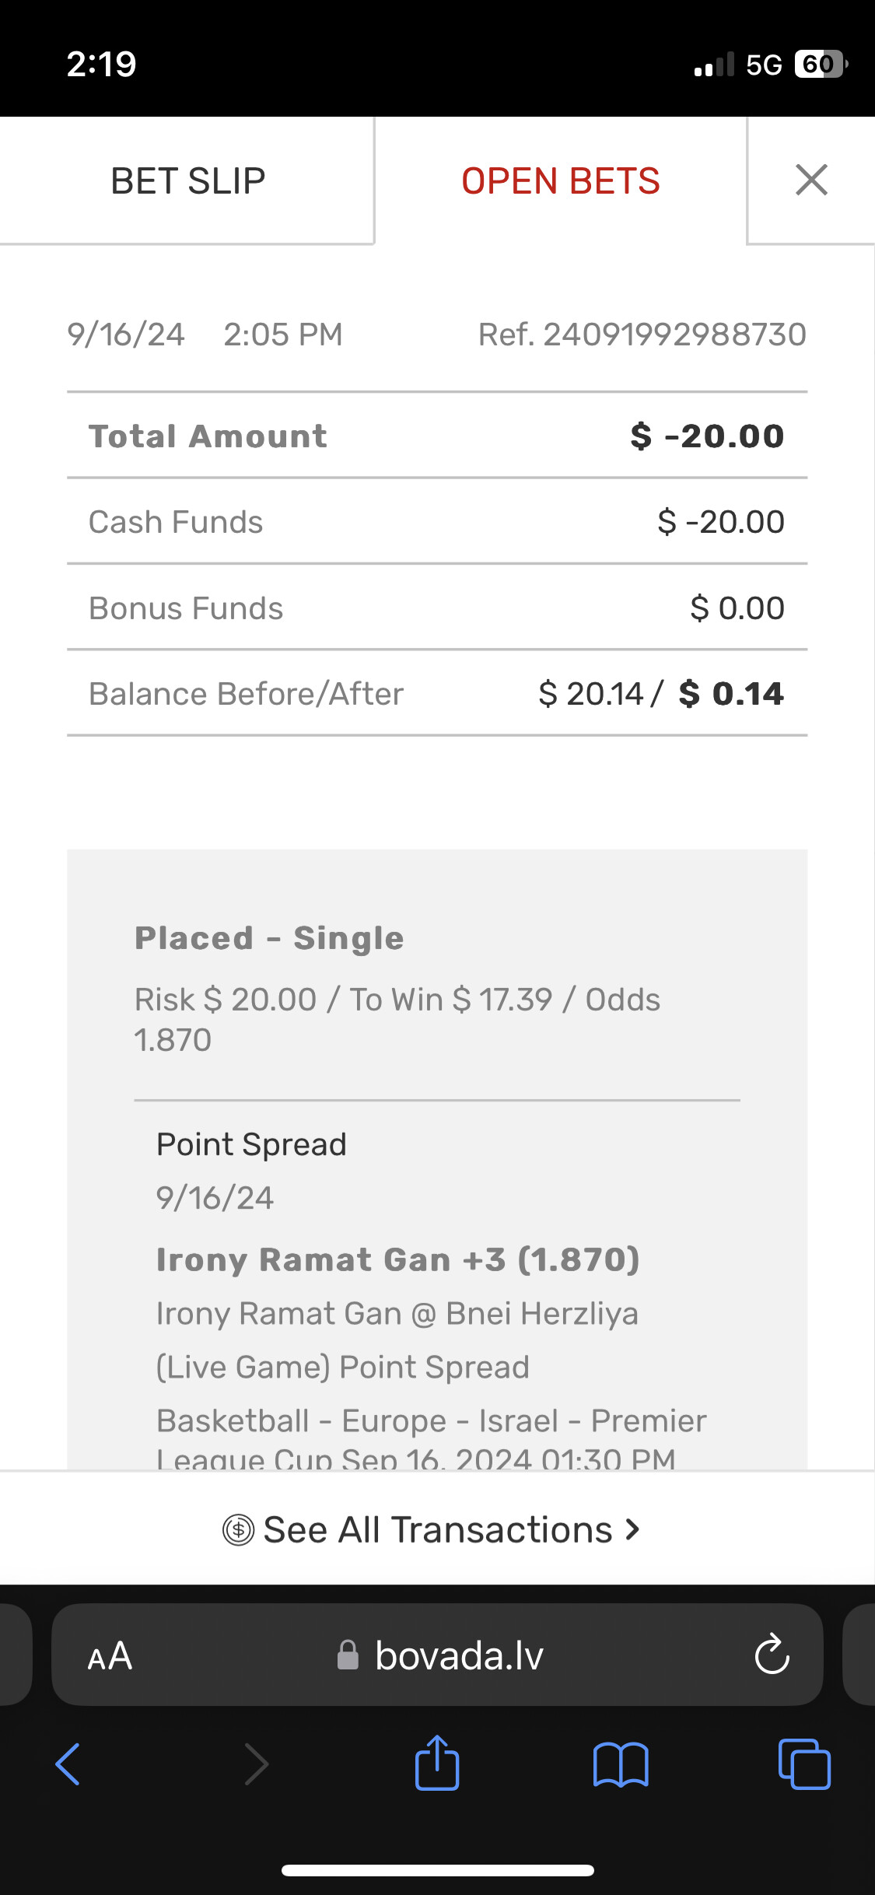Tap the bet reference number
Screen dimensions: 875x1895
642,335
